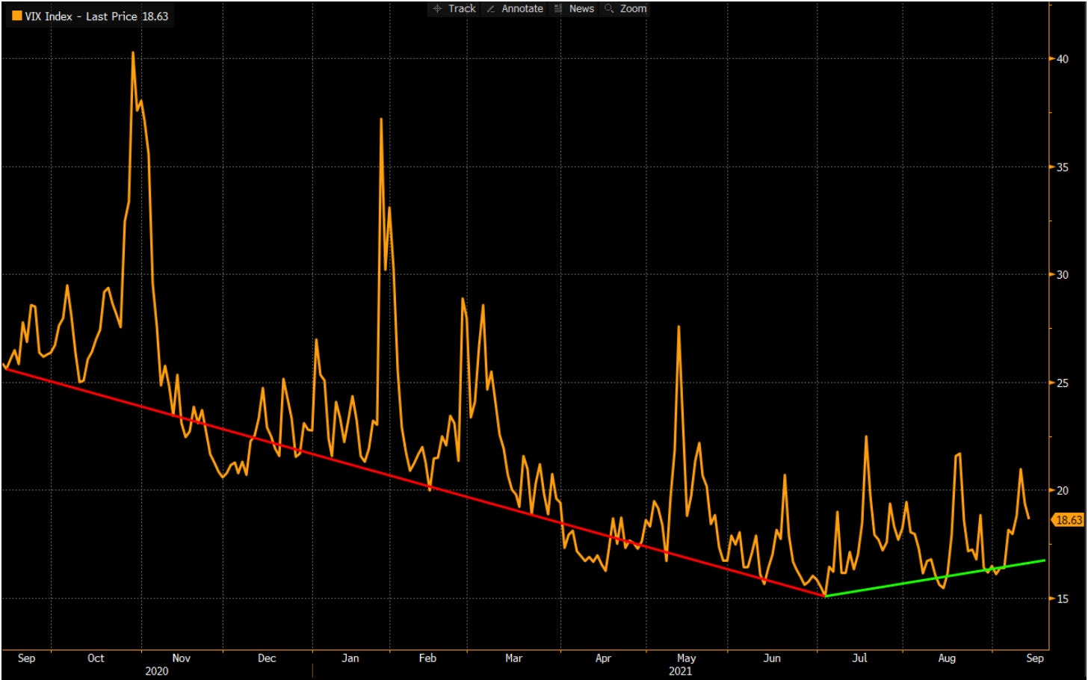The width and height of the screenshot is (1088, 680).
Task: Click the May label on the date axis
Action: point(686,658)
